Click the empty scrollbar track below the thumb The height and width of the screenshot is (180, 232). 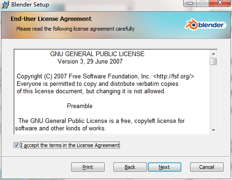(x=213, y=96)
